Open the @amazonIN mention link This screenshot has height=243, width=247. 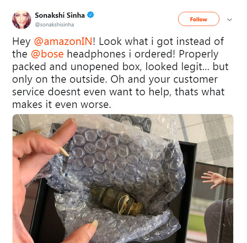[63, 41]
